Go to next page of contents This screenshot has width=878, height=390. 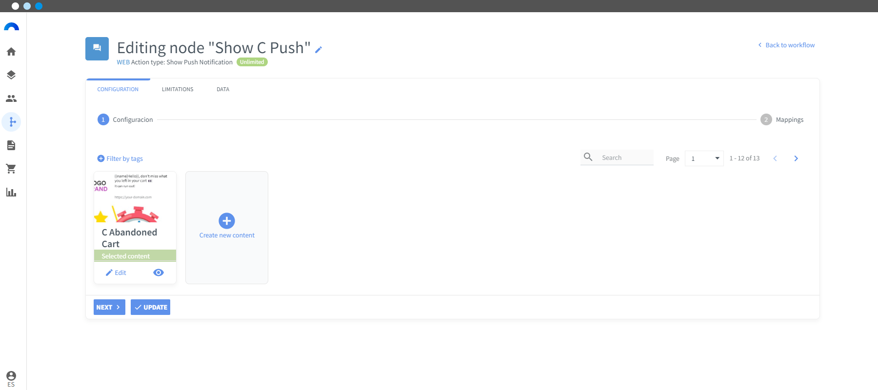pyautogui.click(x=796, y=158)
